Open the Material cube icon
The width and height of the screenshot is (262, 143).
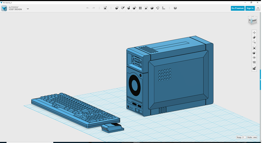click(x=175, y=8)
